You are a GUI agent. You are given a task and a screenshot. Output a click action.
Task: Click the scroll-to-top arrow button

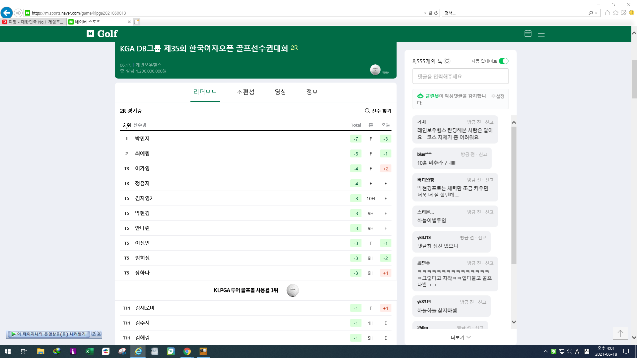[x=620, y=333]
